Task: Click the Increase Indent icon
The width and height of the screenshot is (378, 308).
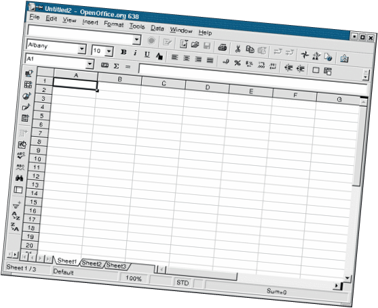Action: [300, 69]
